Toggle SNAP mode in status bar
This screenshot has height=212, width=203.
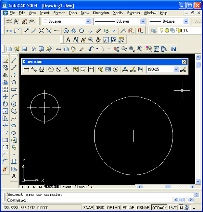point(88,208)
